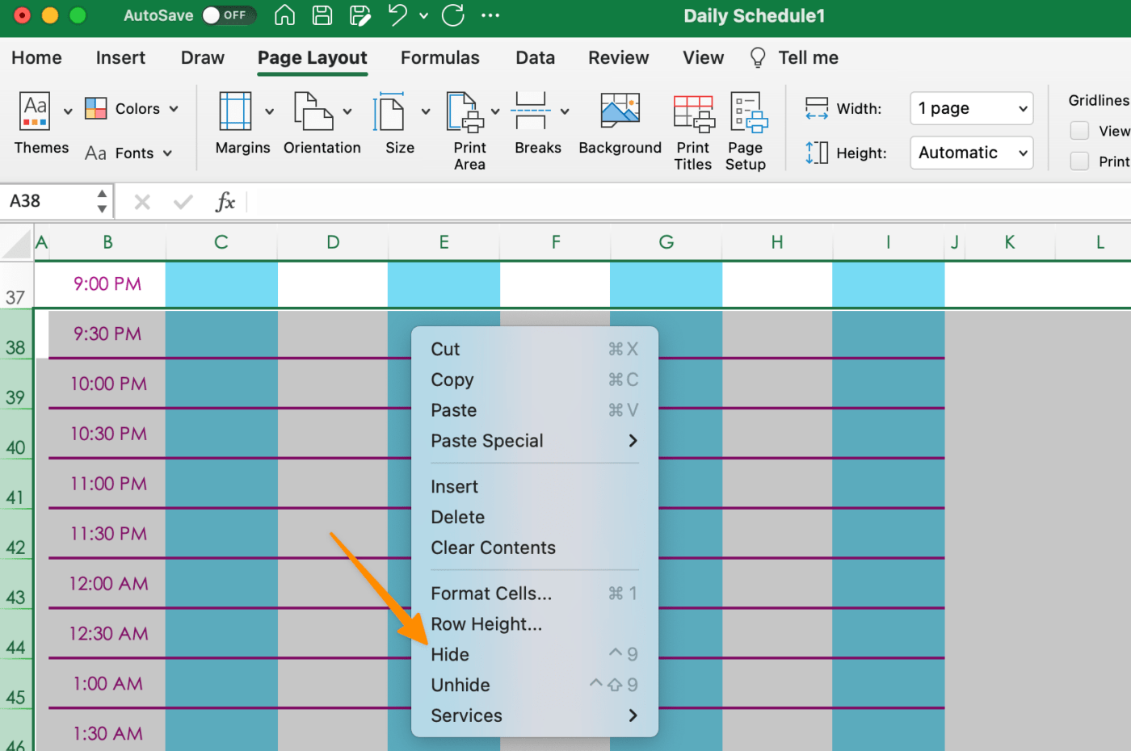Click the Undo arrow in title bar
The width and height of the screenshot is (1131, 751).
pyautogui.click(x=397, y=15)
